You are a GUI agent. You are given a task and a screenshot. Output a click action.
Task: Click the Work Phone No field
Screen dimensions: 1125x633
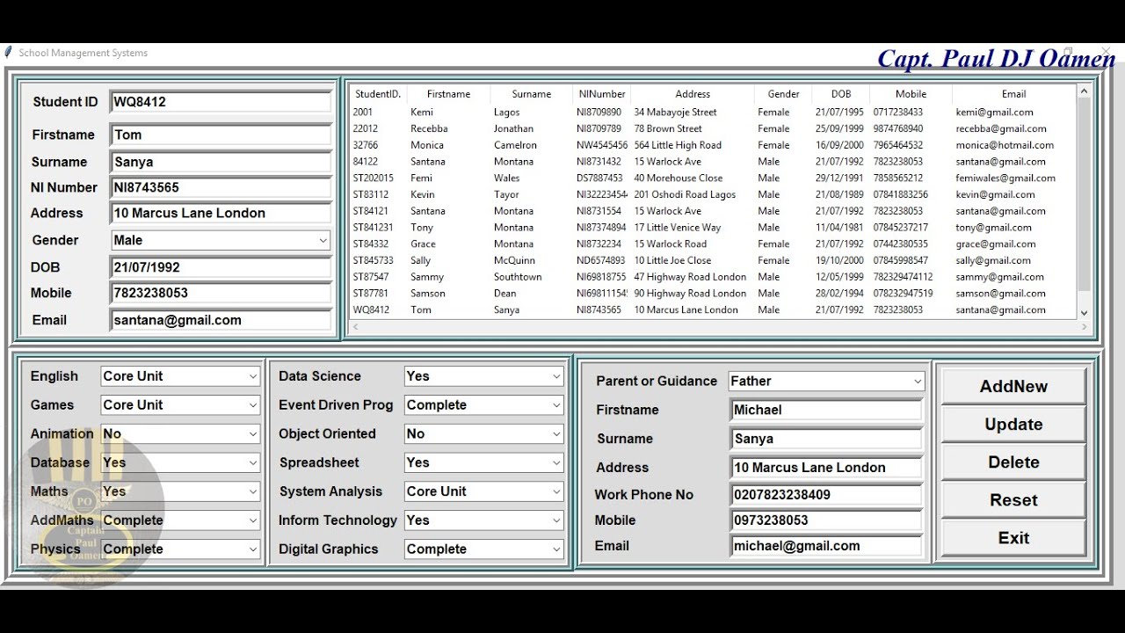coord(826,495)
